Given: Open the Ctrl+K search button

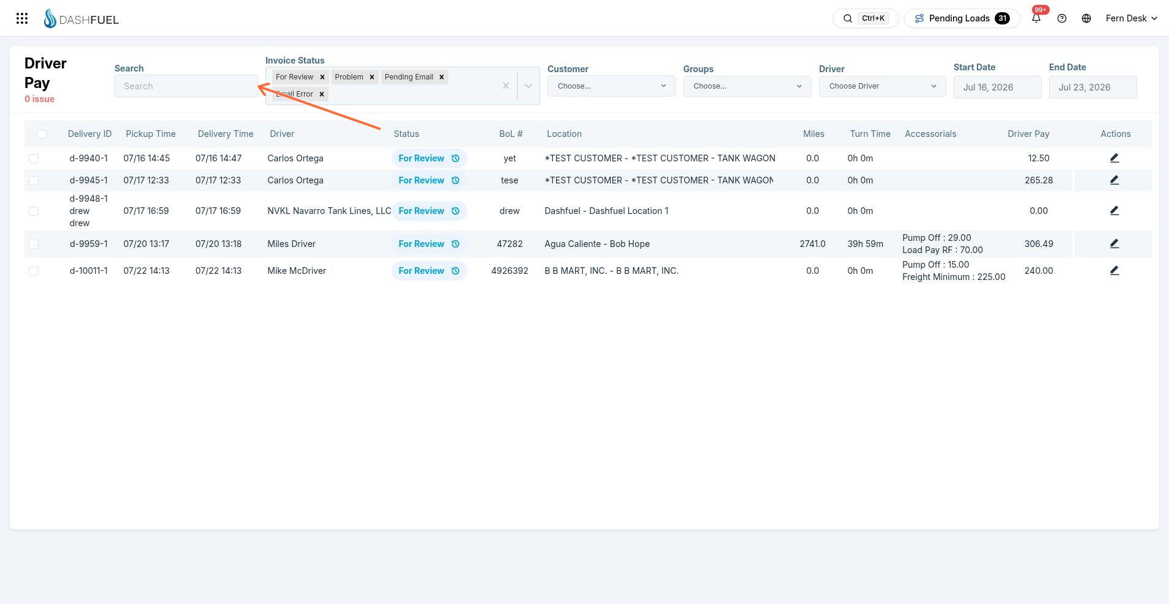Looking at the screenshot, I should tap(865, 18).
